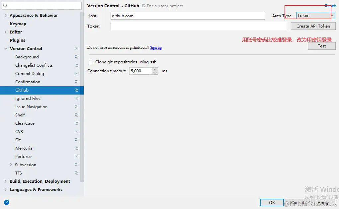Click project-level icon next to Version Control
This screenshot has width=339, height=209.
76,48
